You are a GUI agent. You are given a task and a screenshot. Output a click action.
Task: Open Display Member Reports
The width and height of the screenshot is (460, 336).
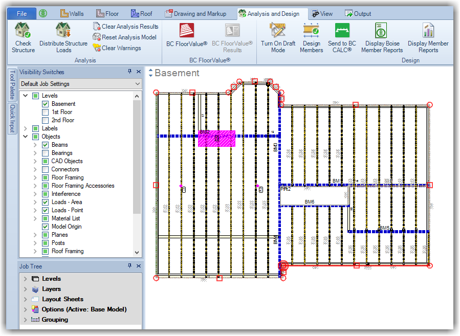point(428,32)
